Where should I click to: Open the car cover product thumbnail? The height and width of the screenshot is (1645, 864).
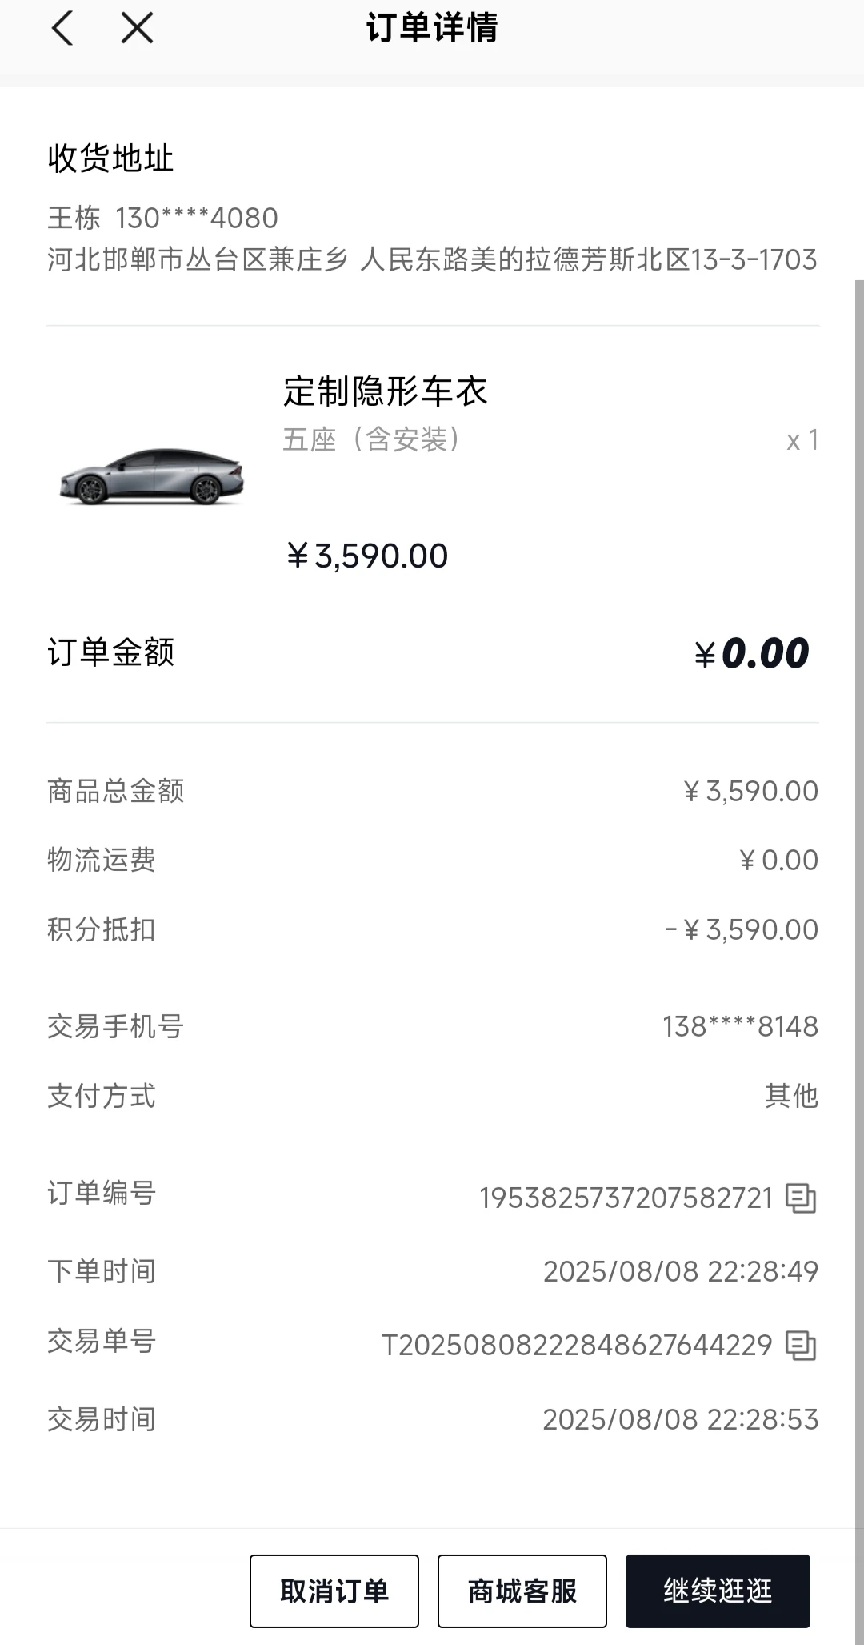click(152, 475)
